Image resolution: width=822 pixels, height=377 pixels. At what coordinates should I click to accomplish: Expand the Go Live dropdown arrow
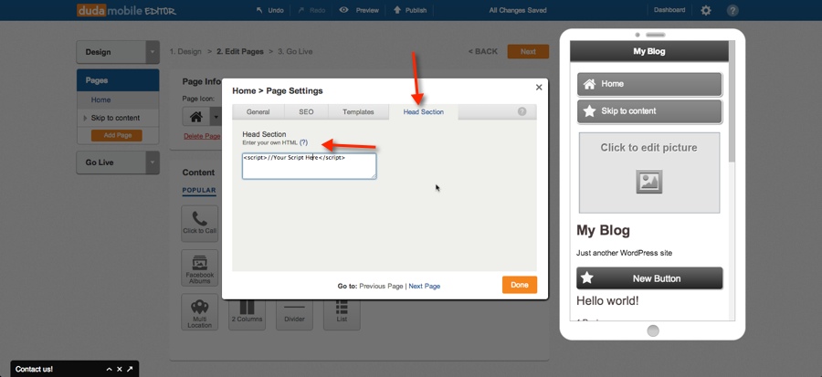point(152,162)
